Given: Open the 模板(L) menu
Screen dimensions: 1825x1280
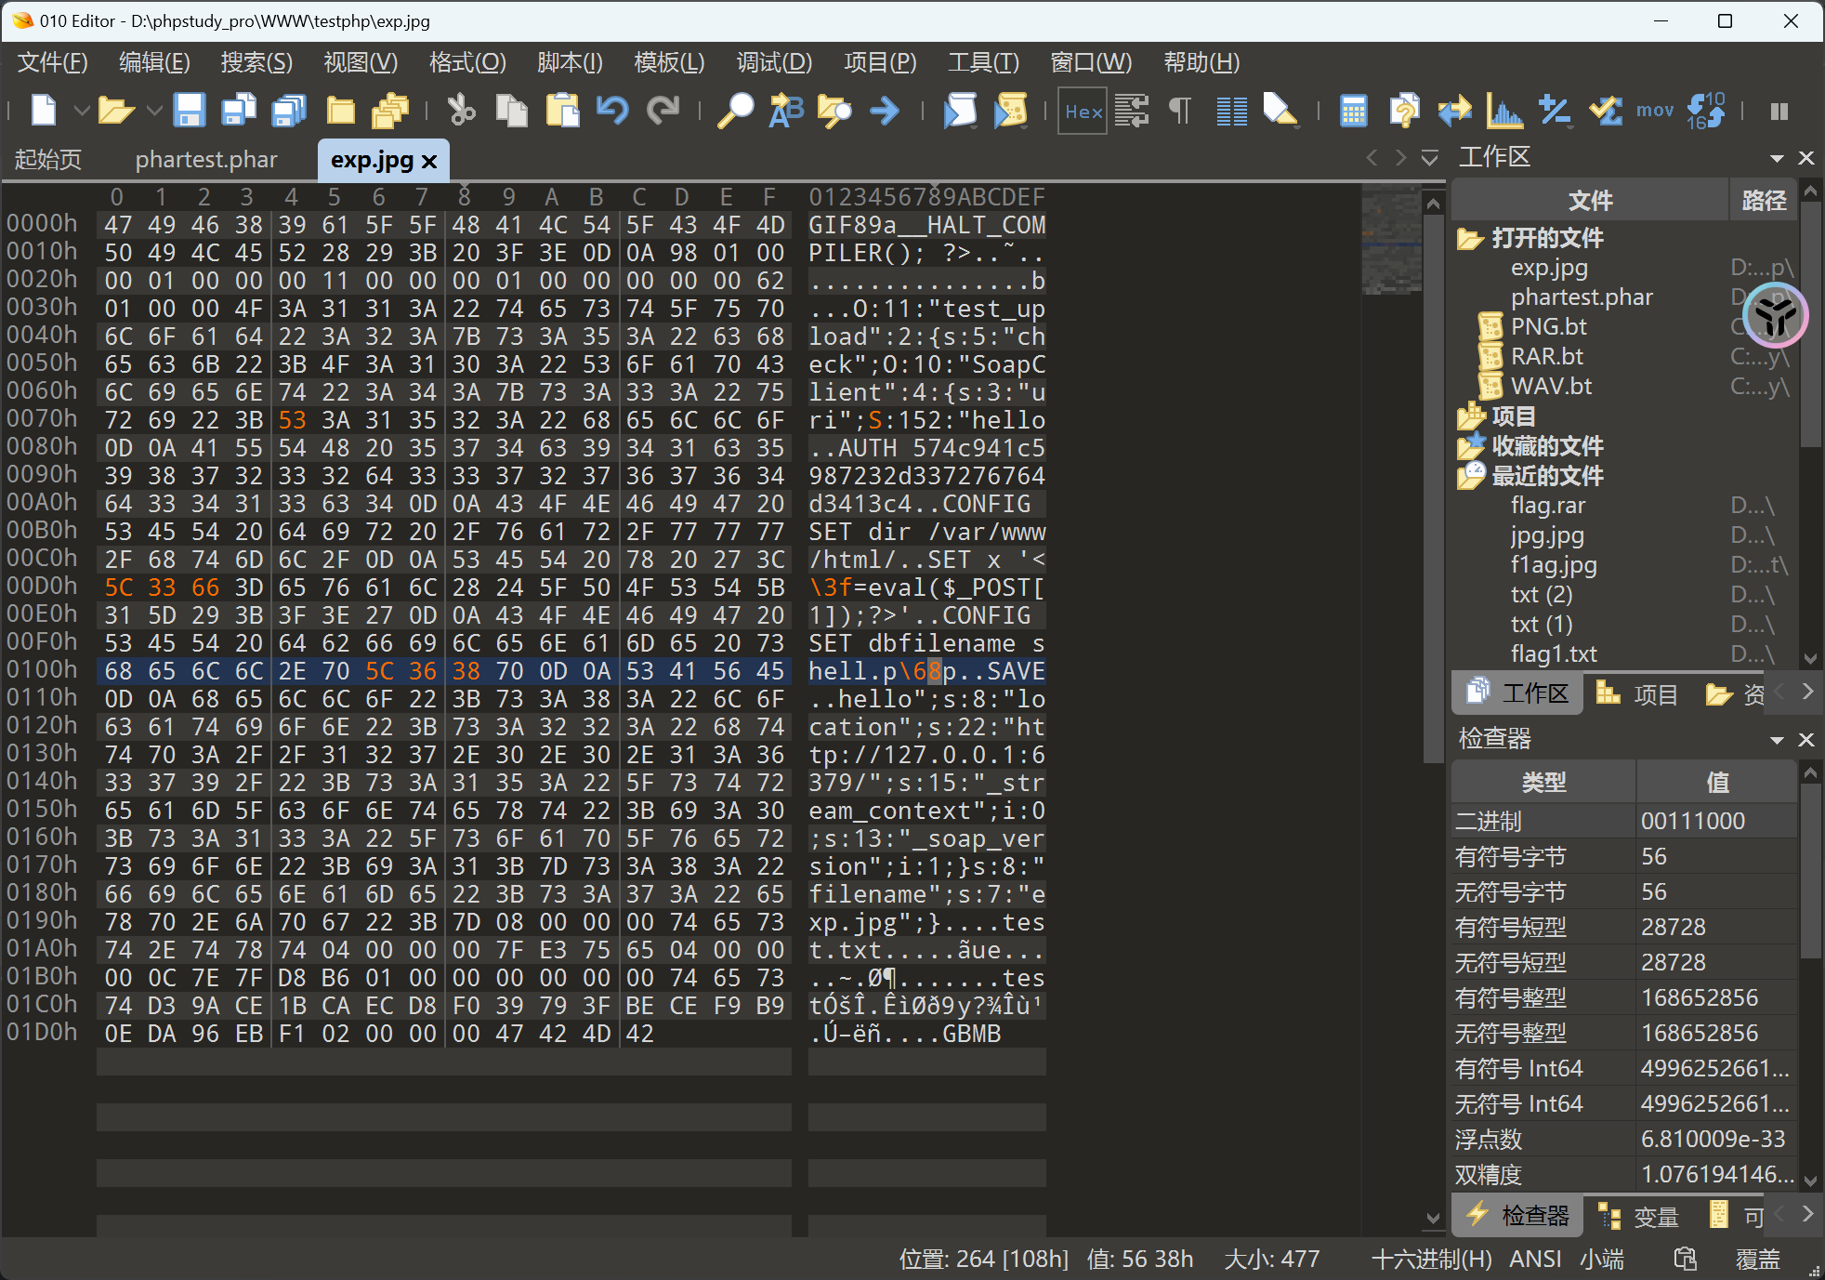Looking at the screenshot, I should pyautogui.click(x=669, y=62).
